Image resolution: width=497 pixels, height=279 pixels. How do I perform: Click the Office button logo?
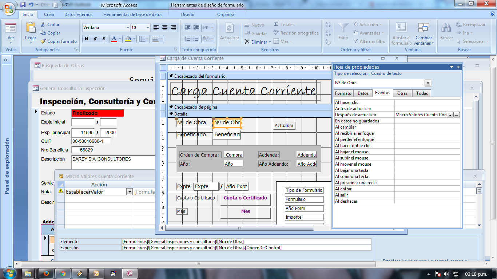point(9,8)
